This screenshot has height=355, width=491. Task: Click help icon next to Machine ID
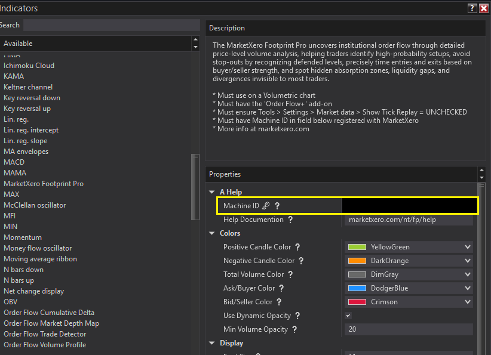click(x=277, y=206)
